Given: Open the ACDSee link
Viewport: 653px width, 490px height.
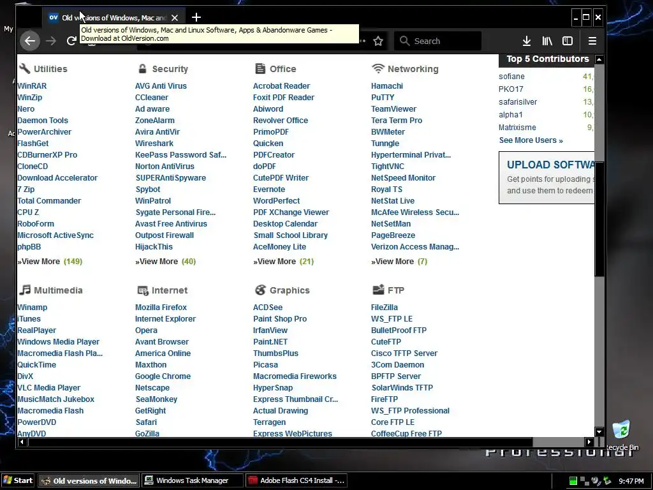Looking at the screenshot, I should [x=268, y=307].
